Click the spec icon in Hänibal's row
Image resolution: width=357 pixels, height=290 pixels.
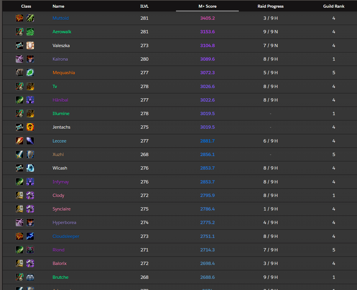coord(30,100)
